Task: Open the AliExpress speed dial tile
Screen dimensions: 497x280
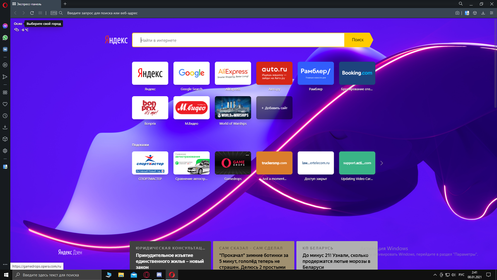Action: tap(233, 73)
